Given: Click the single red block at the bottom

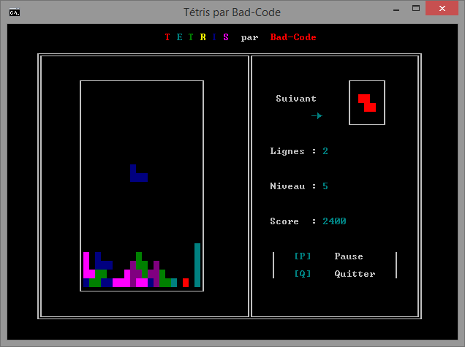Looking at the screenshot, I should 186,283.
